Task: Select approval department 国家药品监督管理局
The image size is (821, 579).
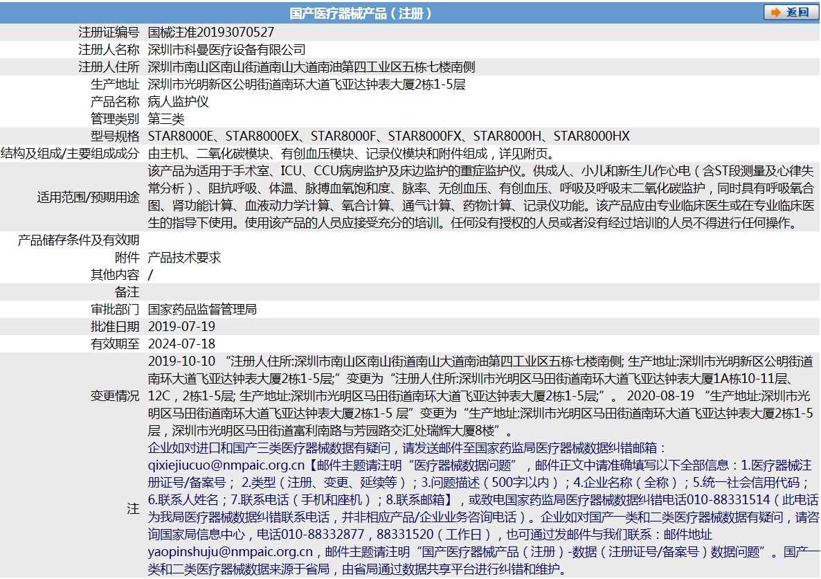Action: [203, 309]
